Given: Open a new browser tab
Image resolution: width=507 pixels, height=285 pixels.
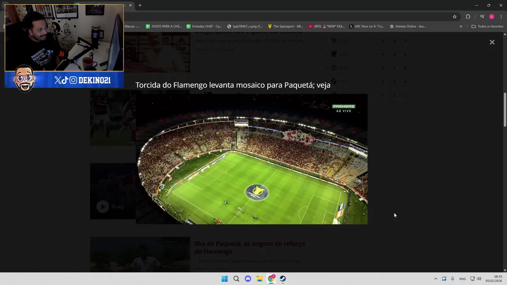Looking at the screenshot, I should (x=140, y=5).
